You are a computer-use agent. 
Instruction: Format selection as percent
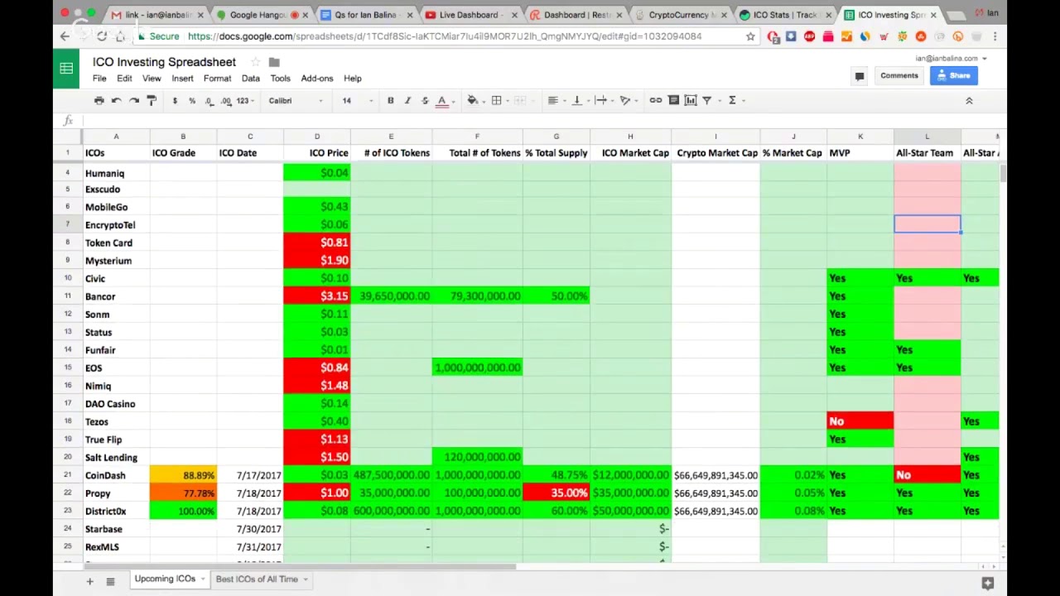[192, 100]
